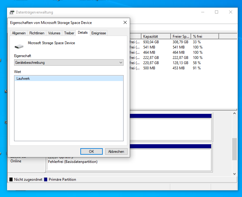Select the volume row with 930,04 GB

click(x=183, y=42)
